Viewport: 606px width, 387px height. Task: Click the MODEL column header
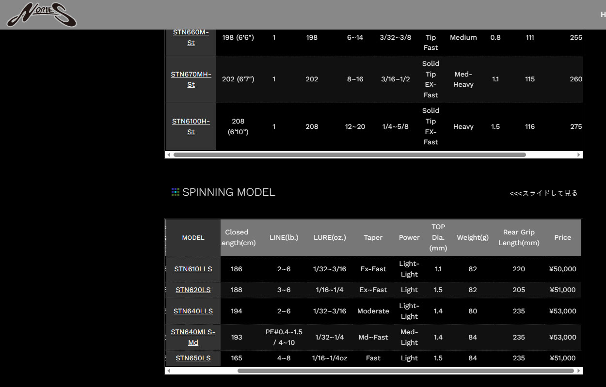click(193, 237)
